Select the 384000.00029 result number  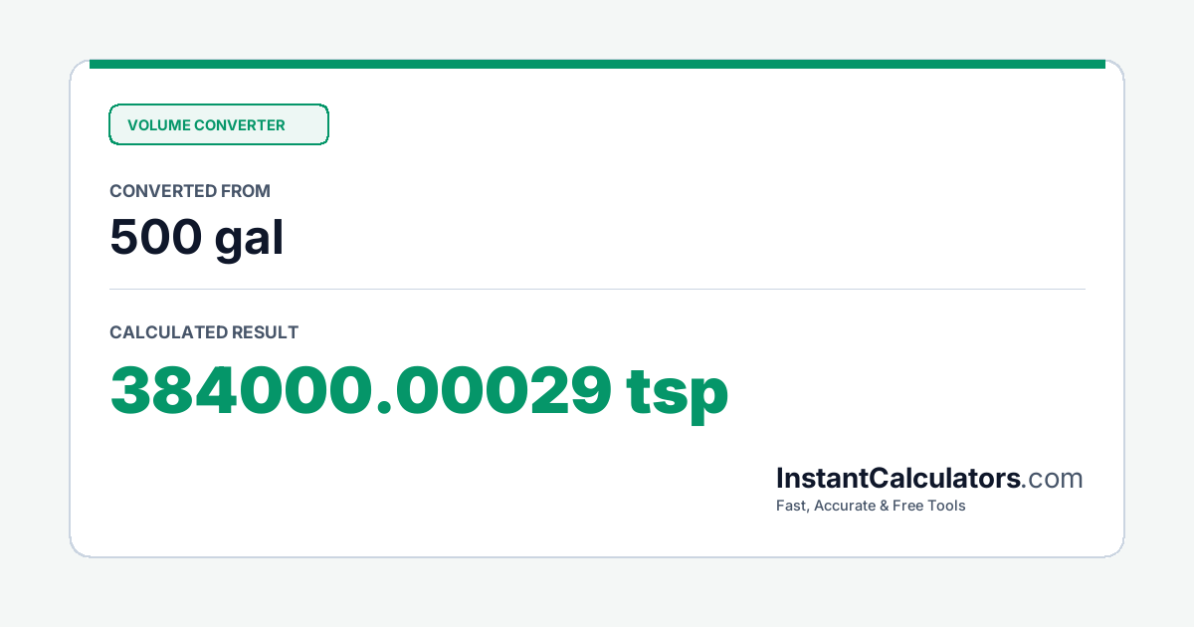[360, 391]
